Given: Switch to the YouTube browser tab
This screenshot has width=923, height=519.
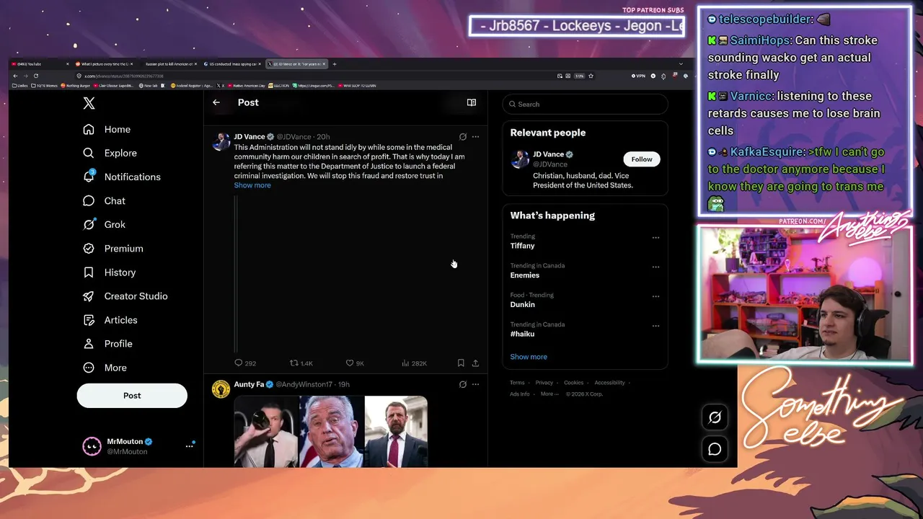Looking at the screenshot, I should (x=40, y=64).
